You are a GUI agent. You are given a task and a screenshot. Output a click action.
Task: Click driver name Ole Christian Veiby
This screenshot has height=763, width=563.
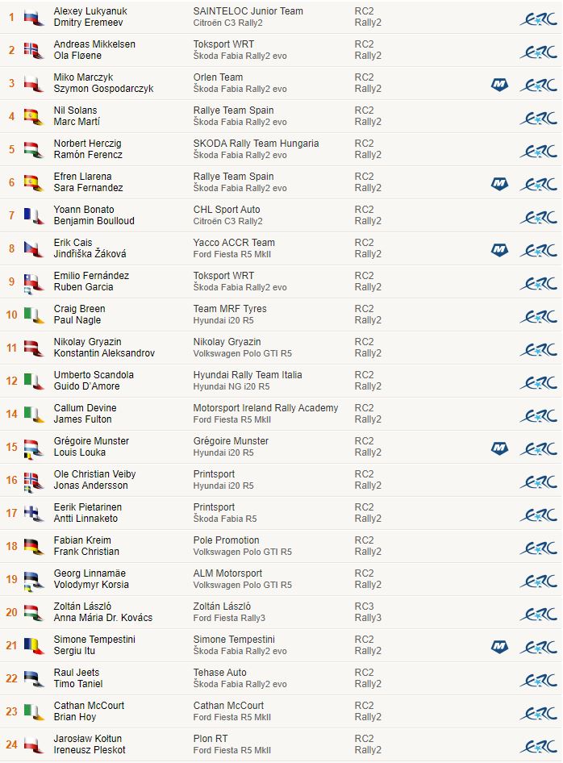(x=94, y=474)
